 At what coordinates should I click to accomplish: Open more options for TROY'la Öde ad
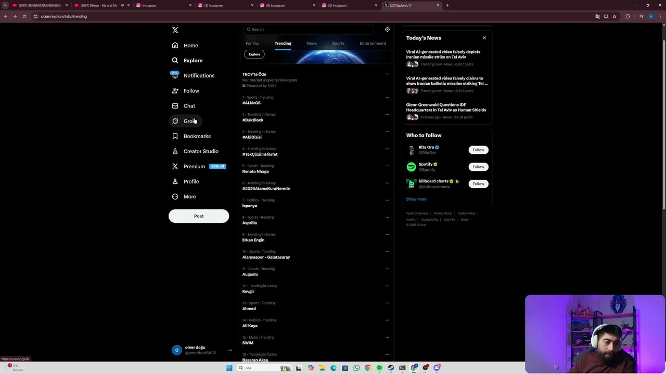[387, 74]
